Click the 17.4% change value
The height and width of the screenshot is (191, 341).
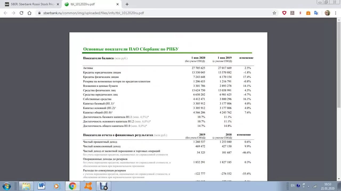click(247, 77)
